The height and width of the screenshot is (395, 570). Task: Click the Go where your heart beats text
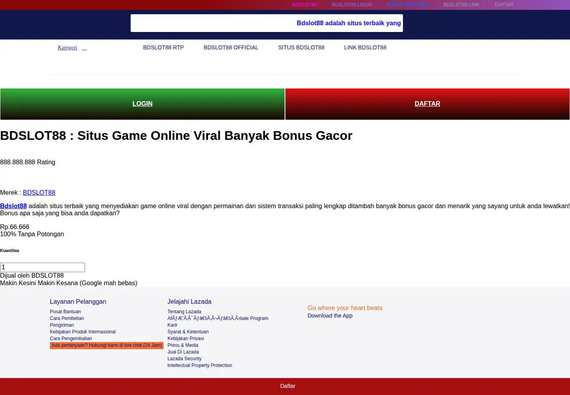tap(345, 308)
